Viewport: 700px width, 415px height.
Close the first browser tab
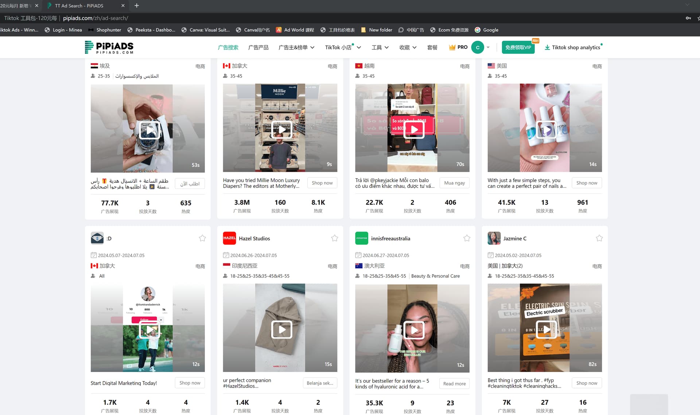pyautogui.click(x=36, y=5)
